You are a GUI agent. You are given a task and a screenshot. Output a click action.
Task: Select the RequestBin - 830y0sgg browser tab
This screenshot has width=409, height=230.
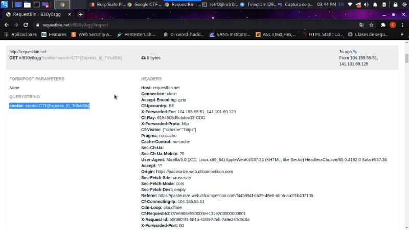pyautogui.click(x=37, y=14)
